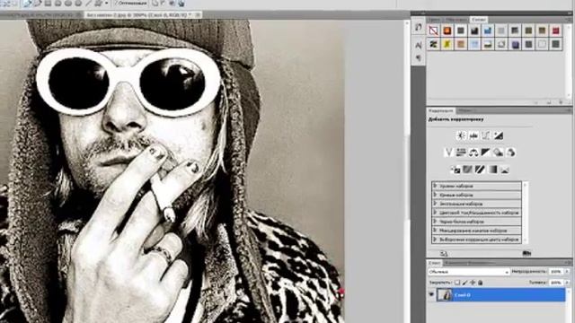Image resolution: width=575 pixels, height=323 pixels.
Task: Add a Curves adjustment layer
Action: coord(486,135)
